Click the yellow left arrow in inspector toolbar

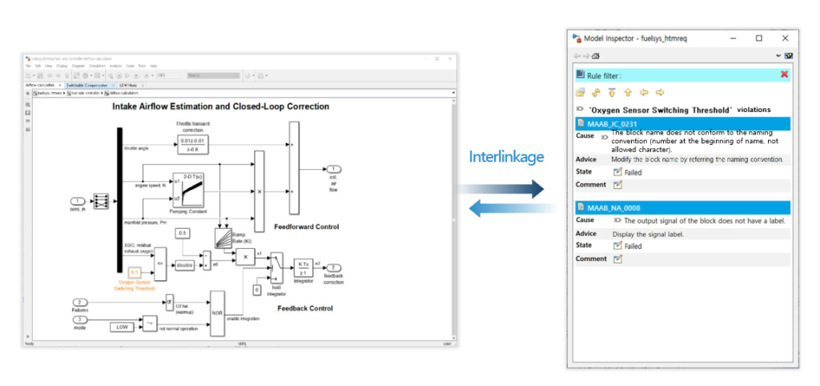pos(644,93)
